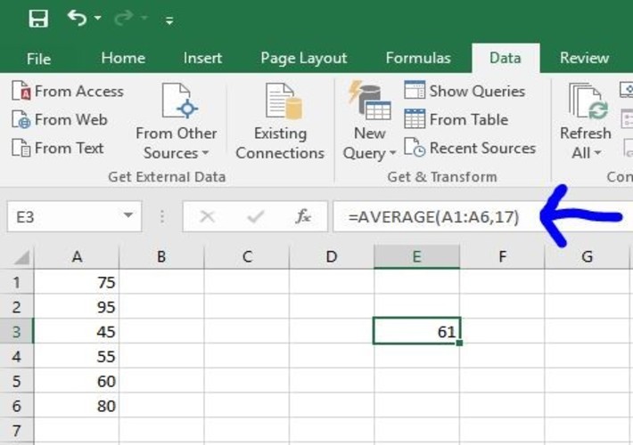Import data From Web
Viewport: 633px width, 445px height.
(60, 120)
